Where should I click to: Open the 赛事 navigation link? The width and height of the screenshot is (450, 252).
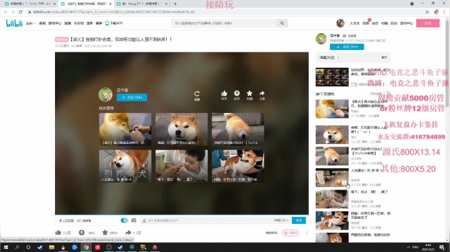(x=99, y=23)
